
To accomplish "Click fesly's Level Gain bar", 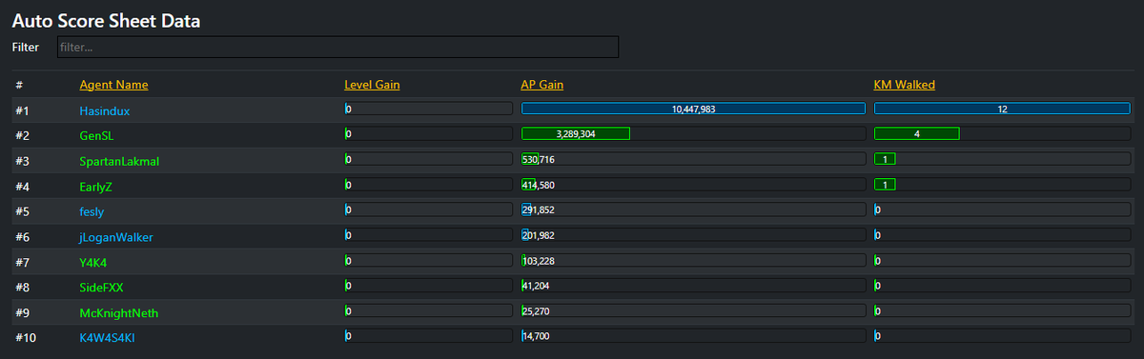I will coord(429,209).
